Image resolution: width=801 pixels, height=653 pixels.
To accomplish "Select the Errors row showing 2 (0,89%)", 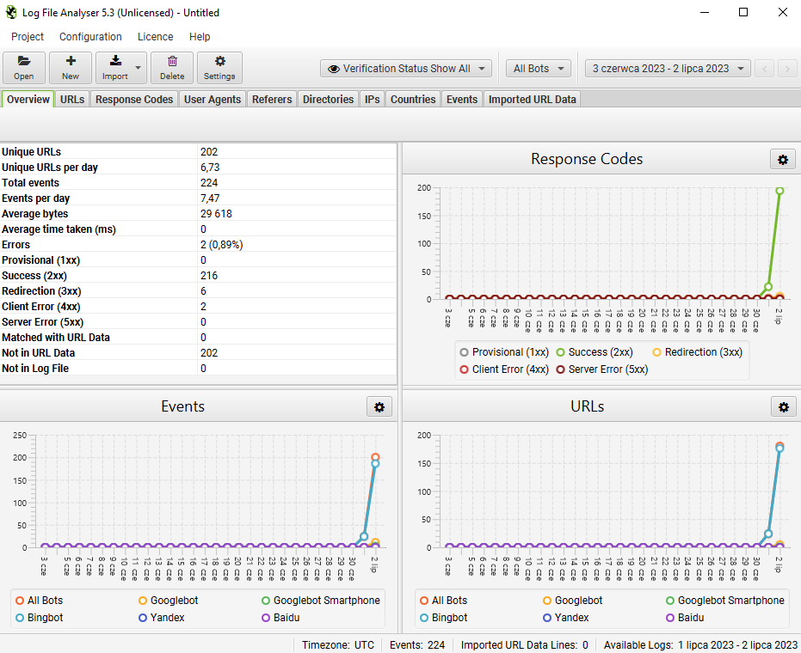I will [198, 245].
